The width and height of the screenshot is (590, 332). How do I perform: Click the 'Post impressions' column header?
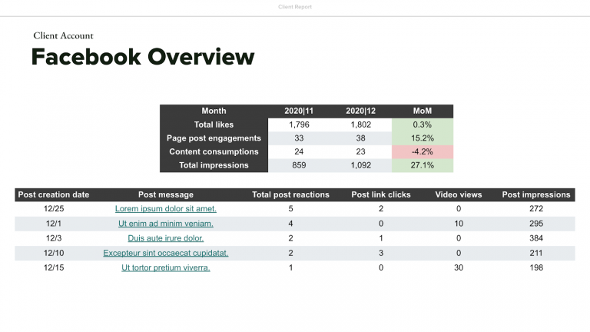[536, 194]
